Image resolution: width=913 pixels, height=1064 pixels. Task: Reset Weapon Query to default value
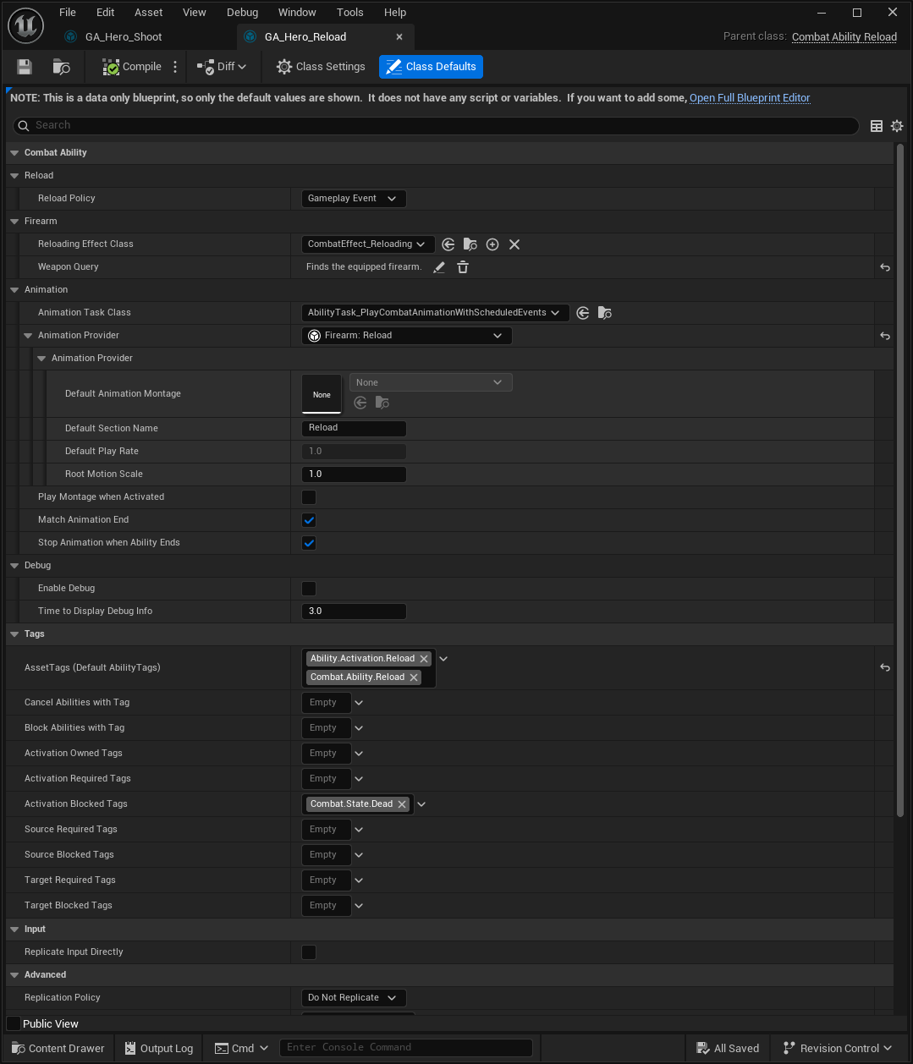tap(885, 267)
